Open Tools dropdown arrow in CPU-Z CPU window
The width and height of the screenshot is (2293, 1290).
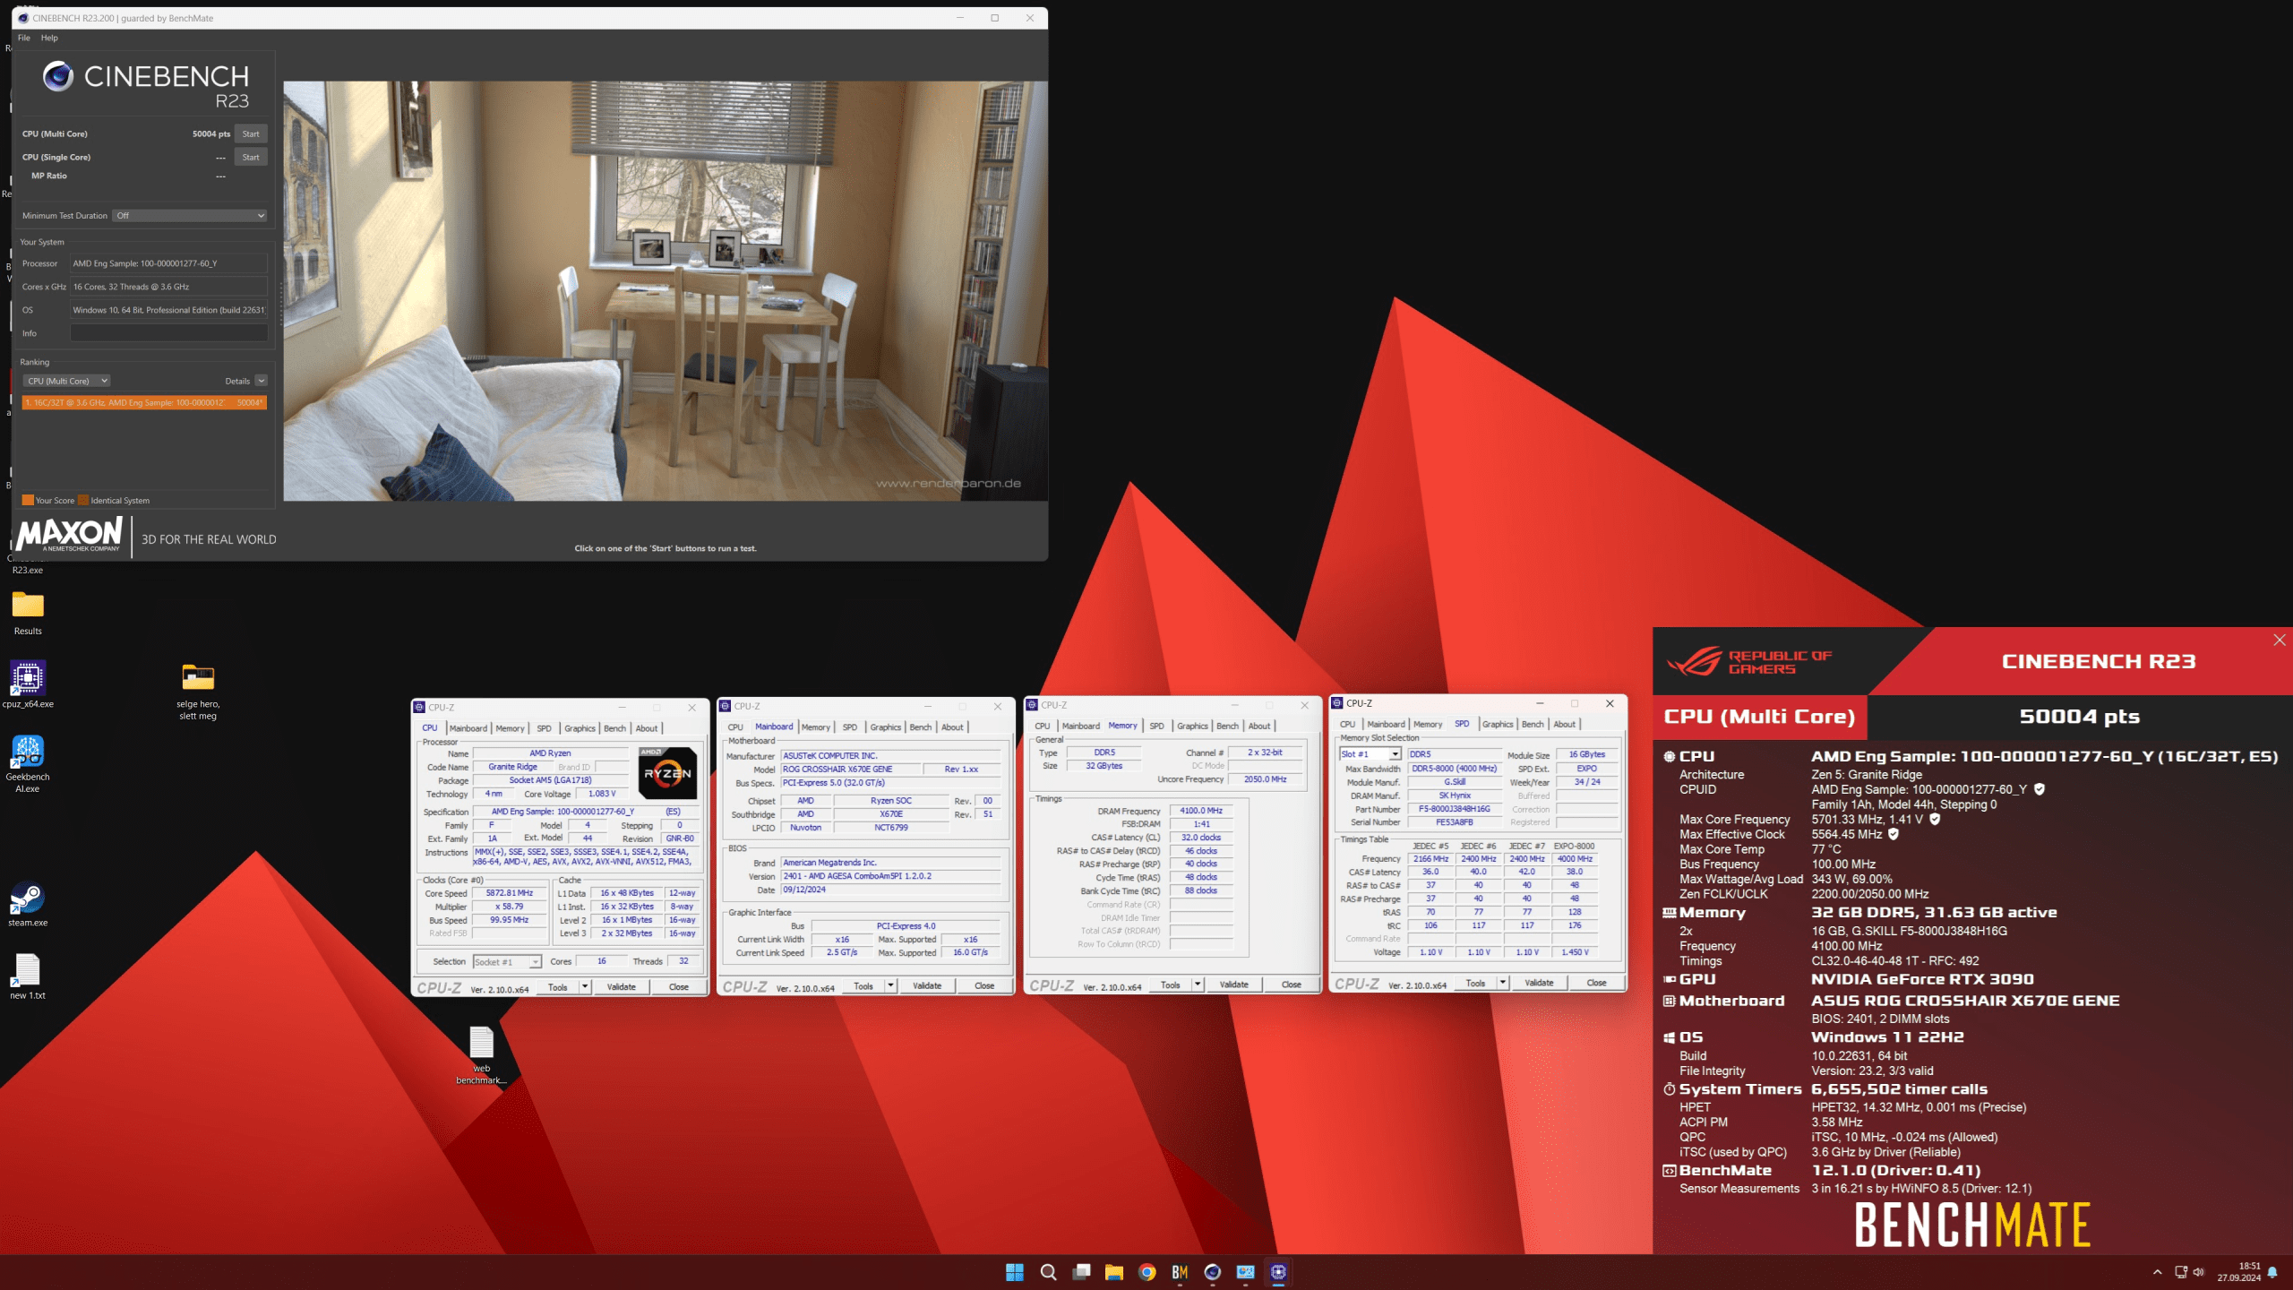[x=585, y=987]
